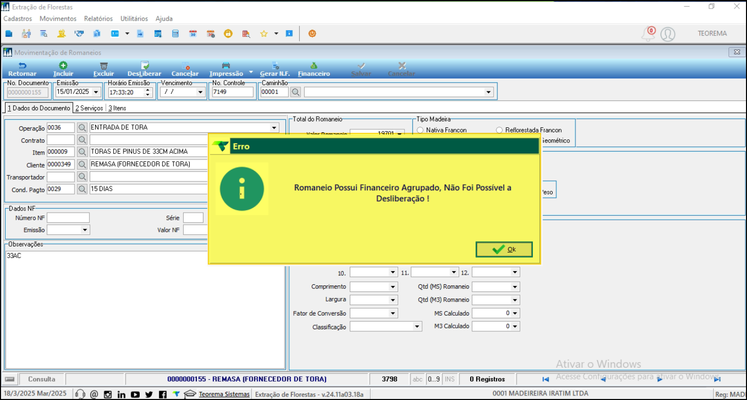Click the Instagram icon in status bar
This screenshot has height=400, width=747.
pyautogui.click(x=108, y=394)
